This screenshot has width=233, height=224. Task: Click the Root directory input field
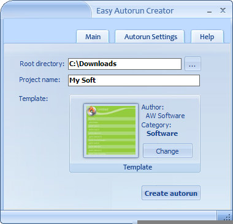coord(124,64)
